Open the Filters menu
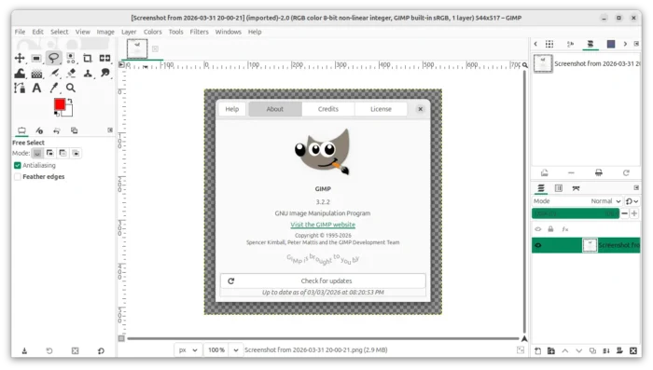The image size is (653, 370). 199,32
